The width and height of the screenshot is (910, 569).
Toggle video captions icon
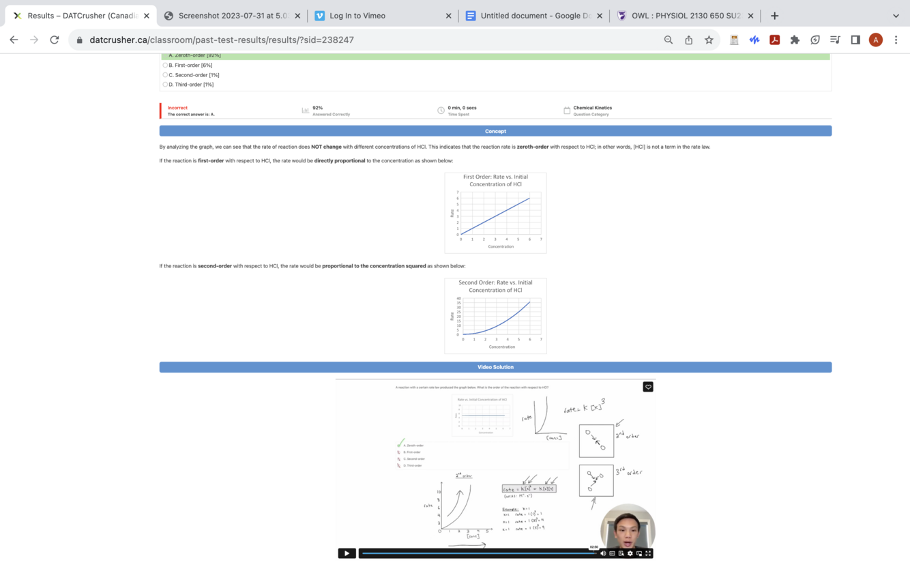point(612,553)
